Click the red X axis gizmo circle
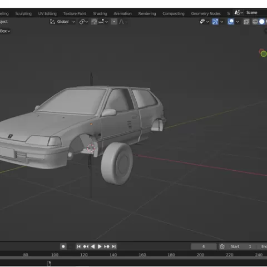 pos(261,51)
